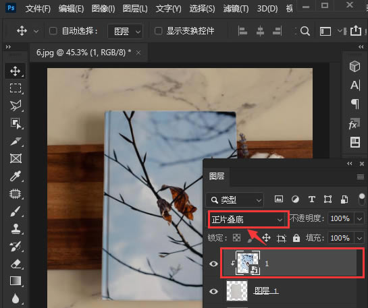Image resolution: width=368 pixels, height=308 pixels.
Task: Select the Rectangular Marquee tool
Action: point(16,88)
